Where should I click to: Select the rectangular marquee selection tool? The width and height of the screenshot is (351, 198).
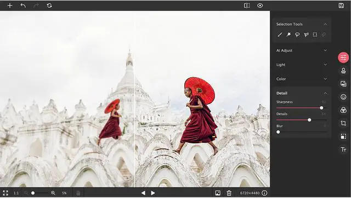pos(315,34)
